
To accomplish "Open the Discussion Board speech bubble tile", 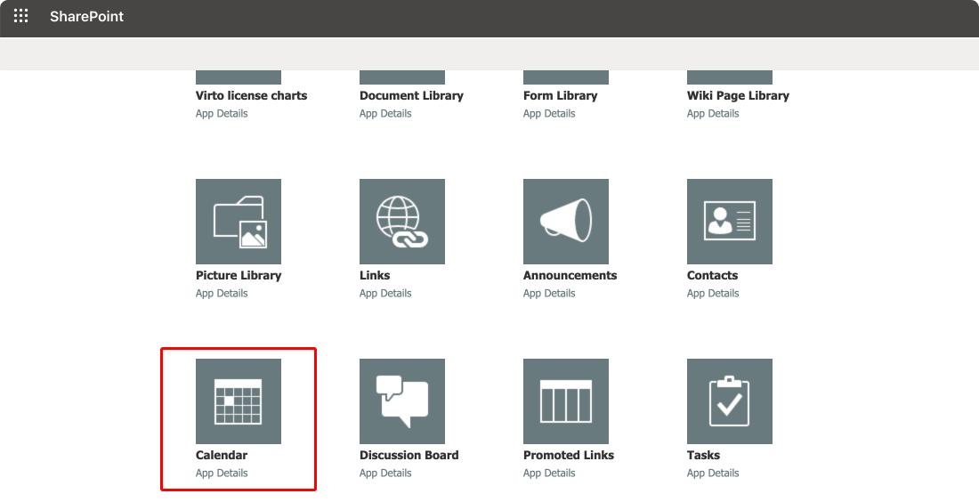I will (x=402, y=401).
